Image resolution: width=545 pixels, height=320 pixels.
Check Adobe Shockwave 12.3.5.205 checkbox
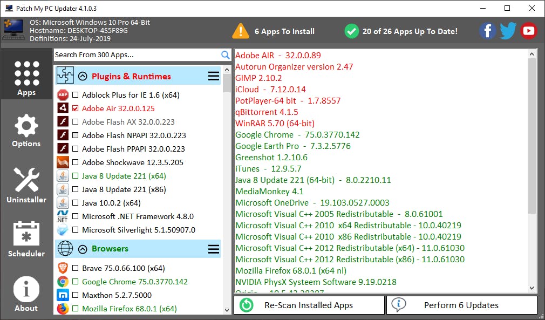[x=75, y=162]
